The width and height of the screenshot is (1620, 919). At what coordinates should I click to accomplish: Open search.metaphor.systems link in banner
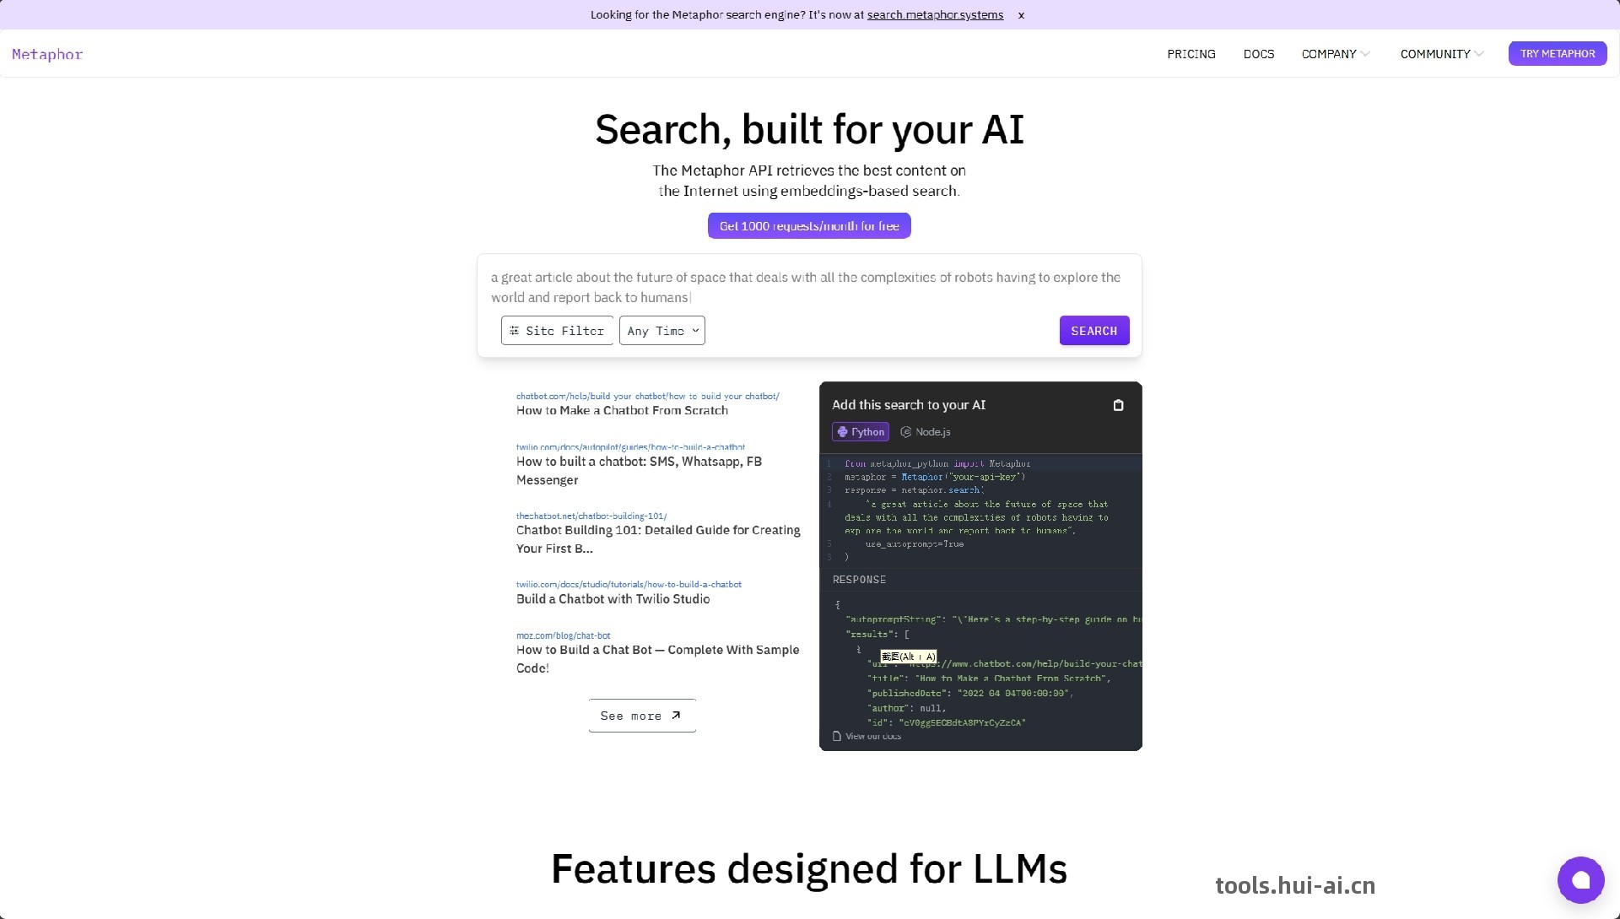point(935,15)
